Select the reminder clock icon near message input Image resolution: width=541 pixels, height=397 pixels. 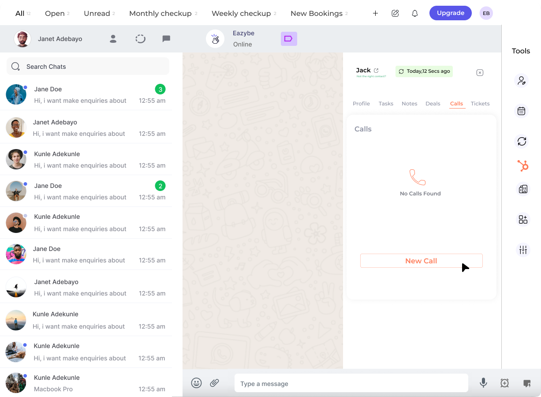click(x=504, y=383)
